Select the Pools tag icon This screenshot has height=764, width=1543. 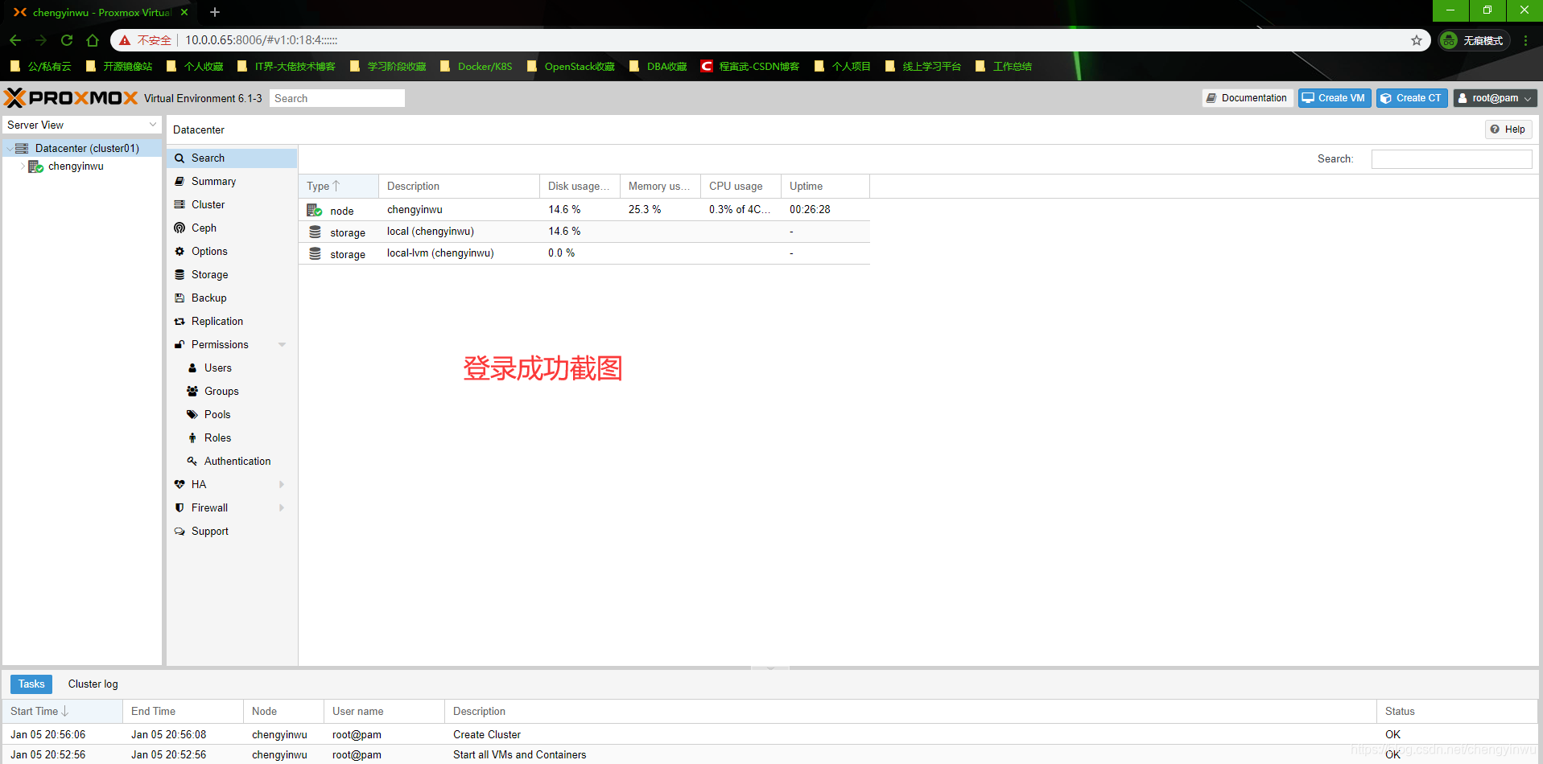192,415
